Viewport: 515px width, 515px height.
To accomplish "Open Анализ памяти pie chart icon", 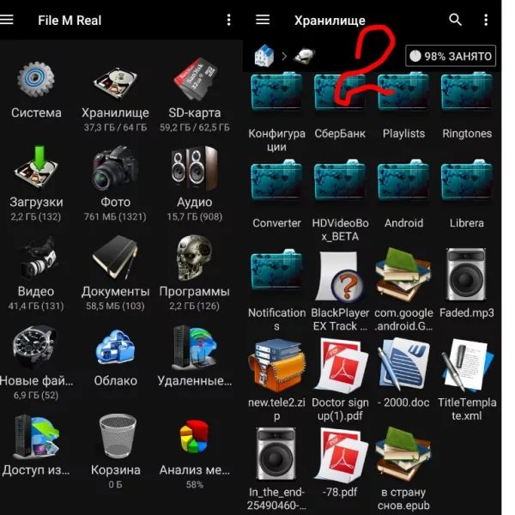I will click(x=195, y=437).
